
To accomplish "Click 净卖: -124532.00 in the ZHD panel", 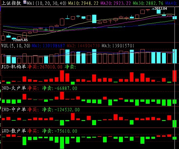I will pyautogui.click(x=61, y=110).
